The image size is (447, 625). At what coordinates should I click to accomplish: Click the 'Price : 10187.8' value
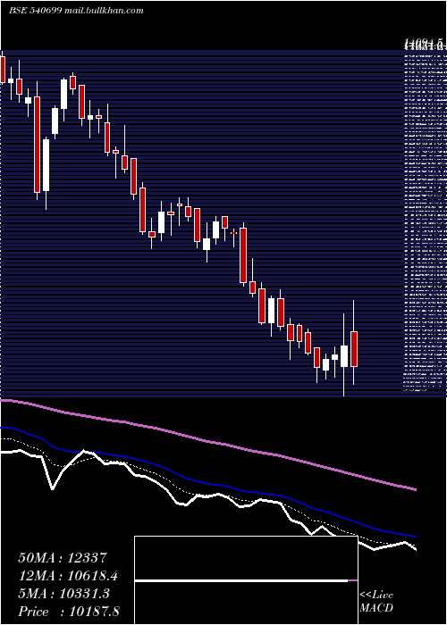(x=69, y=612)
